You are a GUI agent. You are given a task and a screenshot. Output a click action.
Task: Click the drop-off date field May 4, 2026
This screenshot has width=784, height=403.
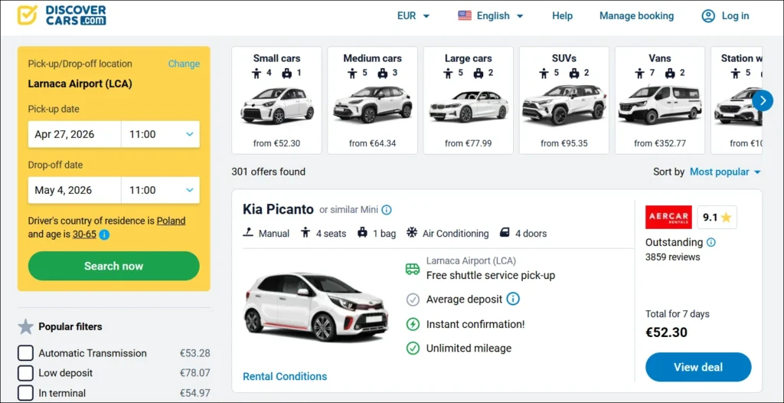coord(74,190)
